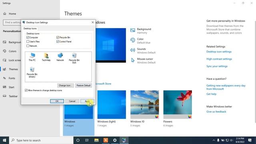The height and width of the screenshot is (144, 256).
Task: Select the Recycle Bin (full) icon
Action: 74,58
